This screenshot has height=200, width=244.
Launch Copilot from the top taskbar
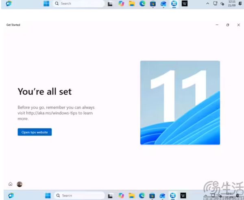pos(121,3)
